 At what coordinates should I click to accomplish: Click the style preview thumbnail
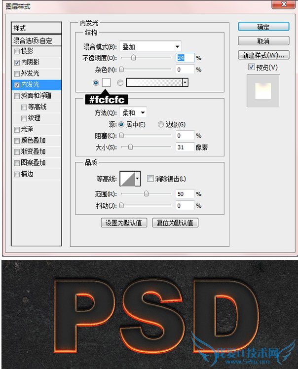pyautogui.click(x=263, y=91)
